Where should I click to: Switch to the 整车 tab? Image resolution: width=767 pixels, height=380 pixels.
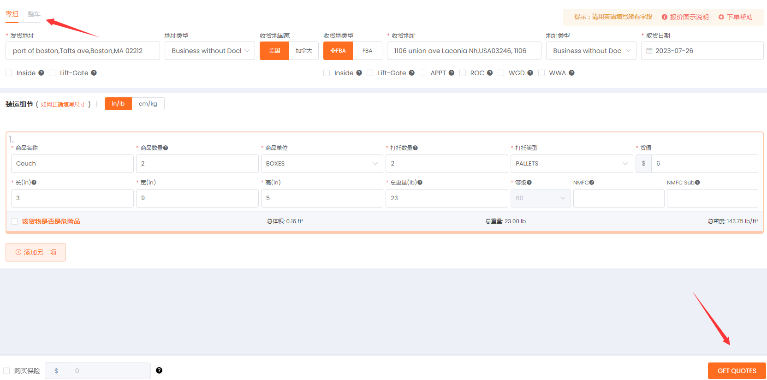click(x=34, y=14)
